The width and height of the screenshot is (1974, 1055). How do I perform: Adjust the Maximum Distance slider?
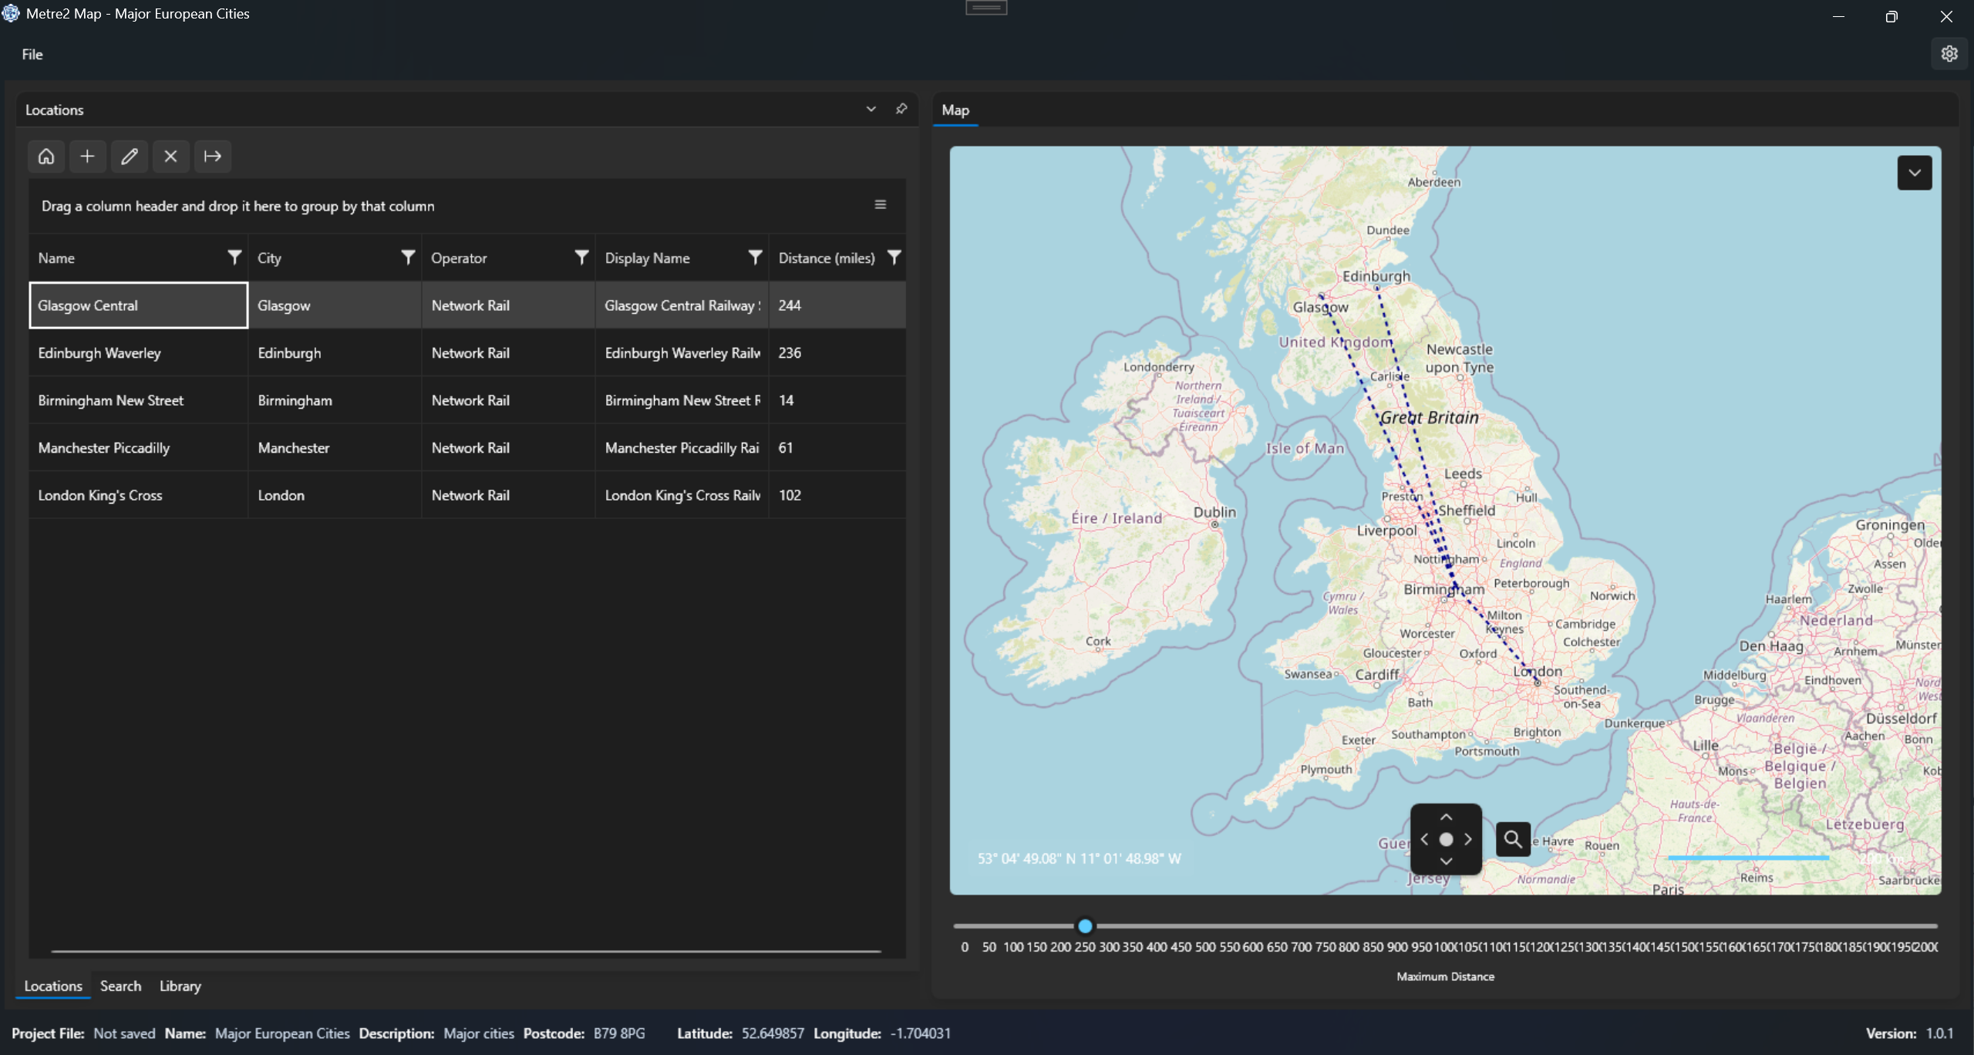tap(1084, 925)
